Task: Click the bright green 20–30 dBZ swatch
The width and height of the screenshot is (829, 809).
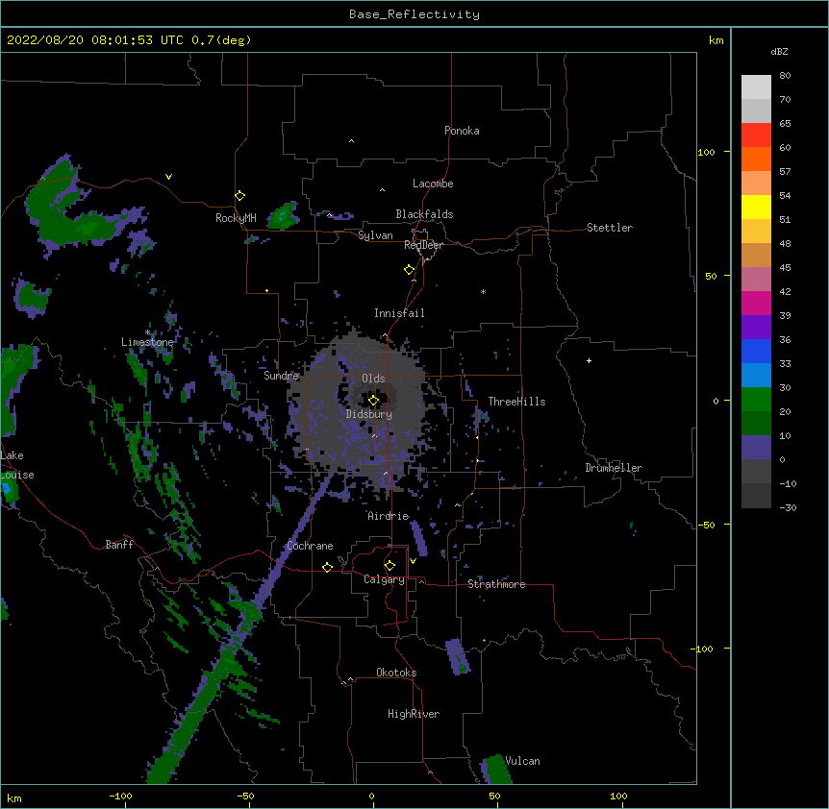Action: tap(756, 400)
